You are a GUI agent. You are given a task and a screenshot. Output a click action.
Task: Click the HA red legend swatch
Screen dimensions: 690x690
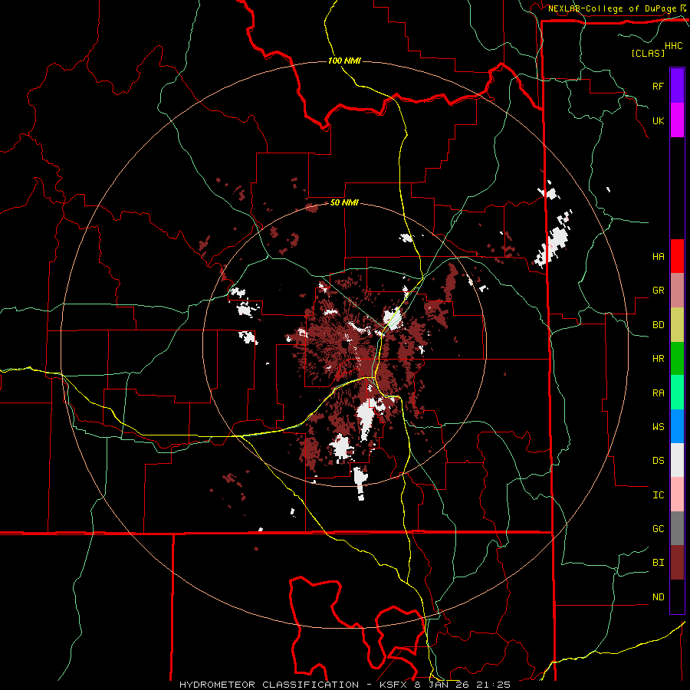pyautogui.click(x=677, y=256)
